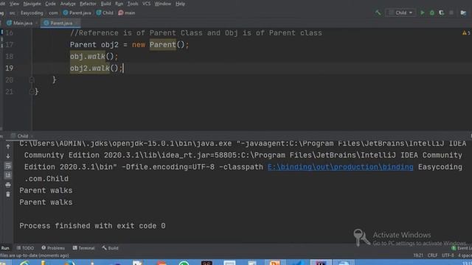The width and height of the screenshot is (472, 265).
Task: Open the Run tool window button
Action: coord(5,248)
